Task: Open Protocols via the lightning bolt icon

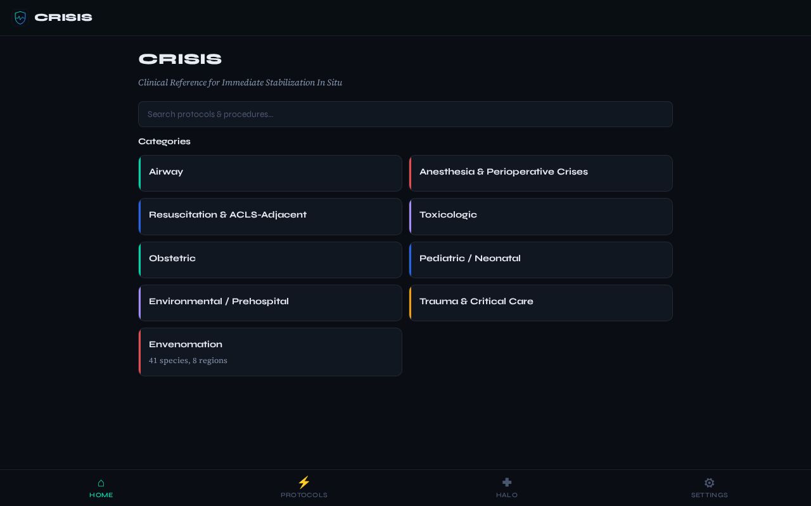Action: pos(304,482)
